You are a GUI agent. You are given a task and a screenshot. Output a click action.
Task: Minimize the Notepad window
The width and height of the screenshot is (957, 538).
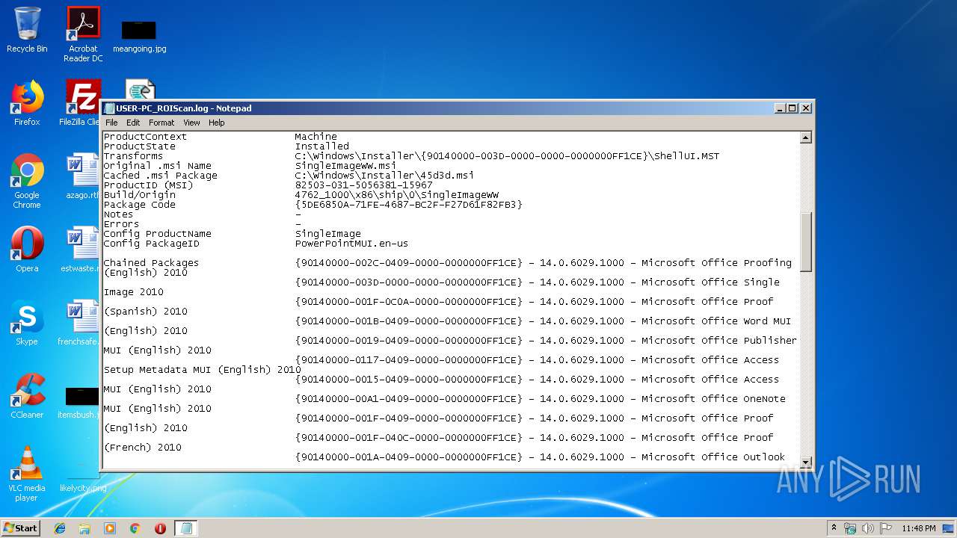click(781, 108)
